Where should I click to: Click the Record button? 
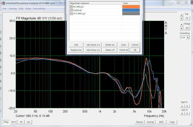140,122
